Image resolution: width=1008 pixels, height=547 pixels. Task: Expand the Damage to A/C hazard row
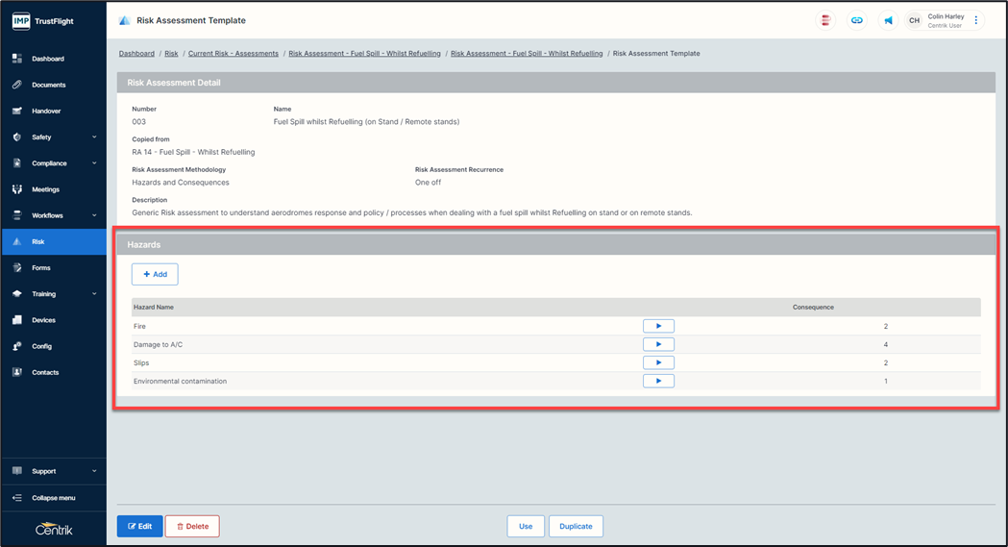[658, 344]
